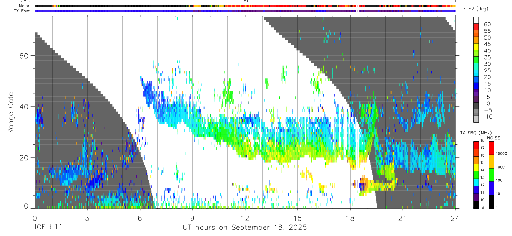Click the red swatch between 55 and 60 on ELEV colorbar
This screenshot has height=236, width=512.
(476, 27)
